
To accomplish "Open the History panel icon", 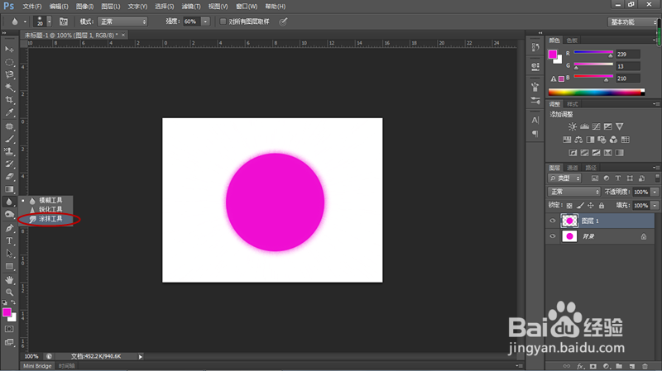I will pyautogui.click(x=535, y=47).
